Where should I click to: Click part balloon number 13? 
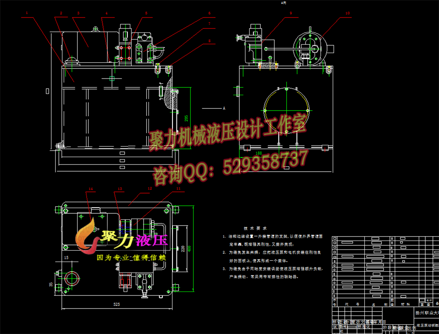click(x=120, y=189)
